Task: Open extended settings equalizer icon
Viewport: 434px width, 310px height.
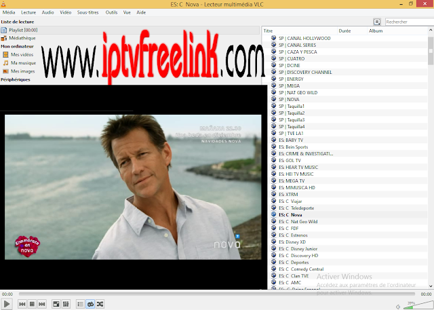Action: (x=66, y=304)
